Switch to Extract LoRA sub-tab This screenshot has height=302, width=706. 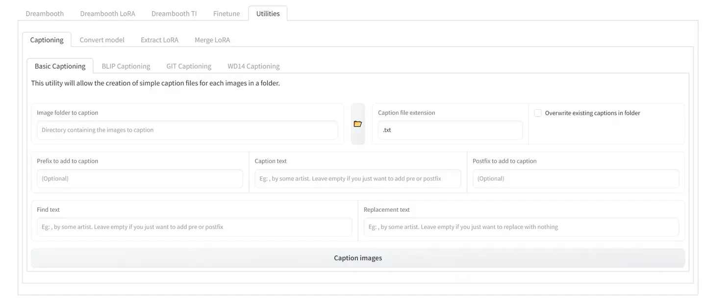159,40
